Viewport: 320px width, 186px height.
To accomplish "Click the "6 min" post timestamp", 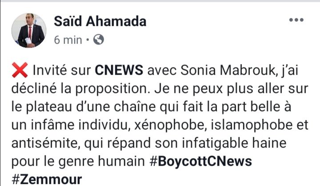I will 68,40.
